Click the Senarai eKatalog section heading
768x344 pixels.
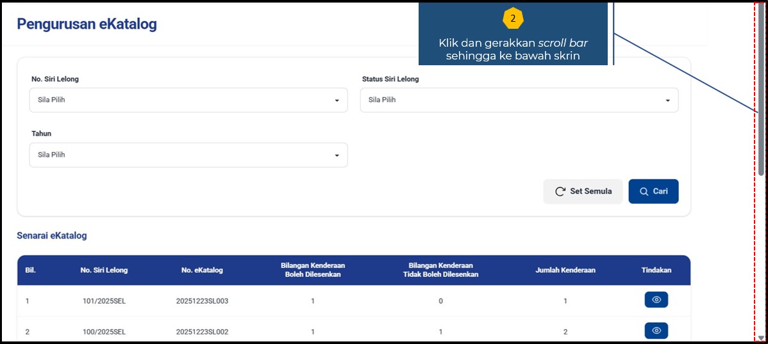pos(52,235)
